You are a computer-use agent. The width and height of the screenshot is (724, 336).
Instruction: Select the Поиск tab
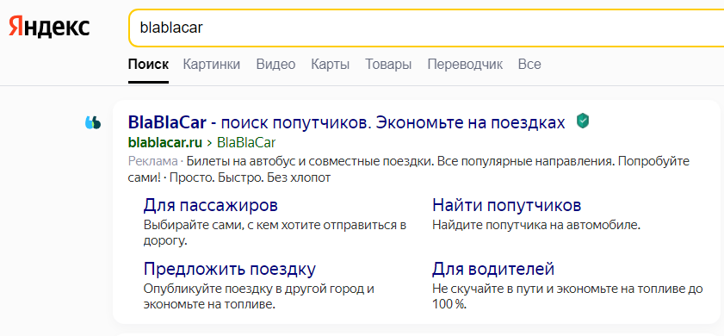(148, 64)
